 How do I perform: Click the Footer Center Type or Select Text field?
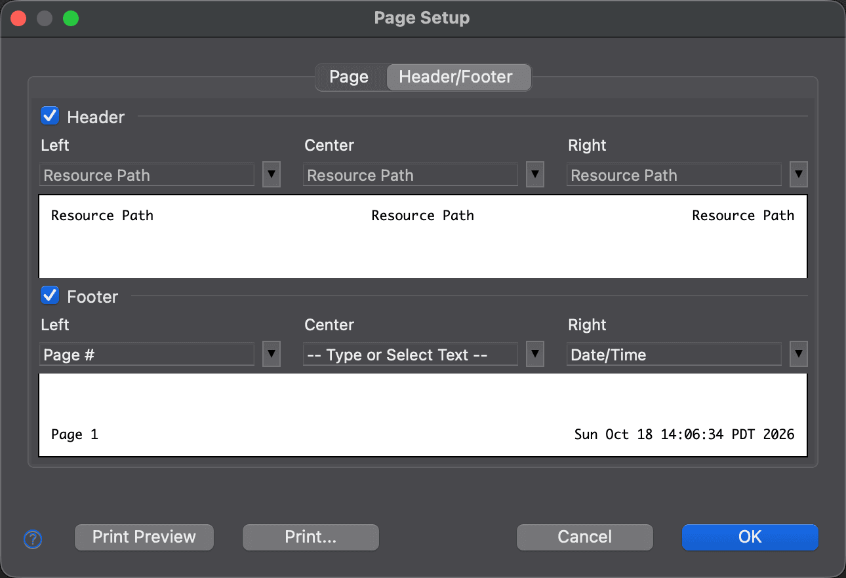(411, 355)
